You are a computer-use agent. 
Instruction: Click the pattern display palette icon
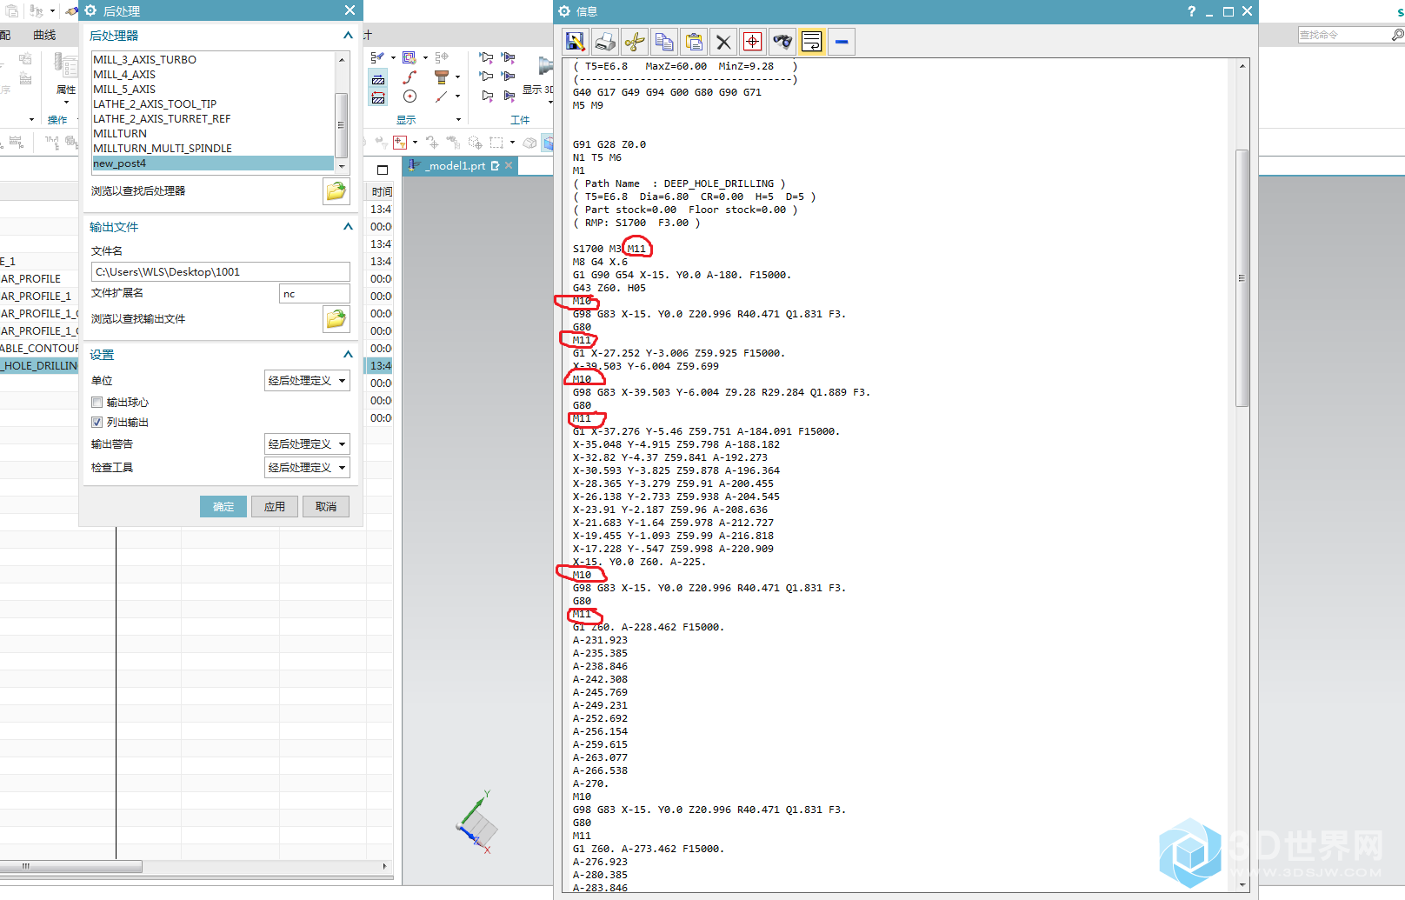[410, 57]
